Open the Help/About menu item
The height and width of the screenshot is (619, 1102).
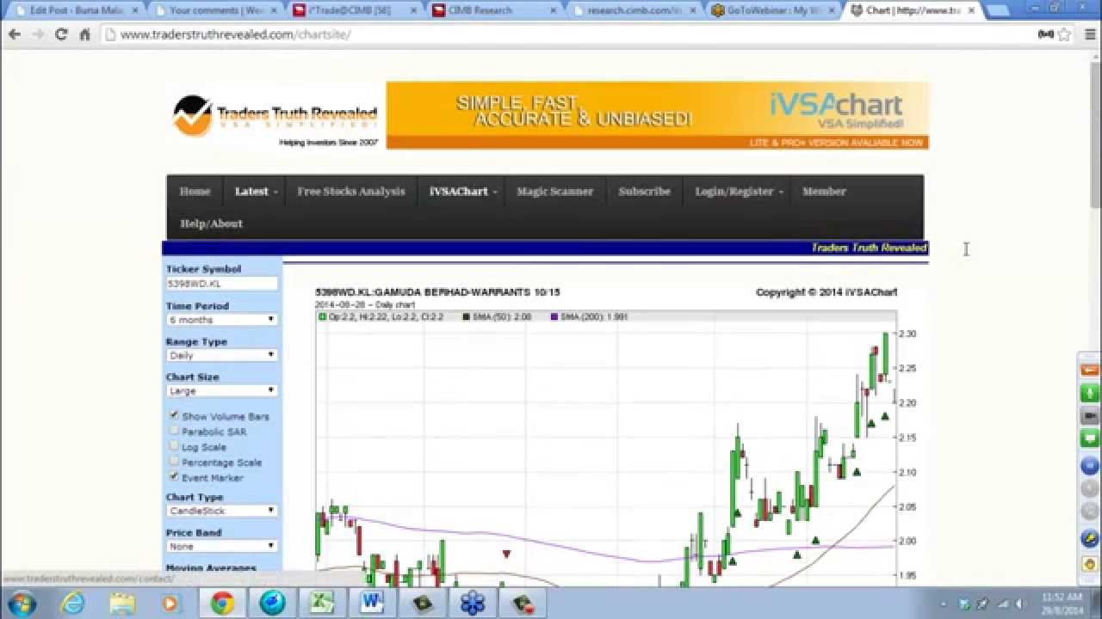pyautogui.click(x=211, y=224)
